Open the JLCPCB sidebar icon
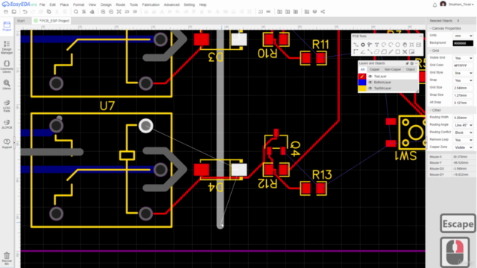 [x=7, y=124]
